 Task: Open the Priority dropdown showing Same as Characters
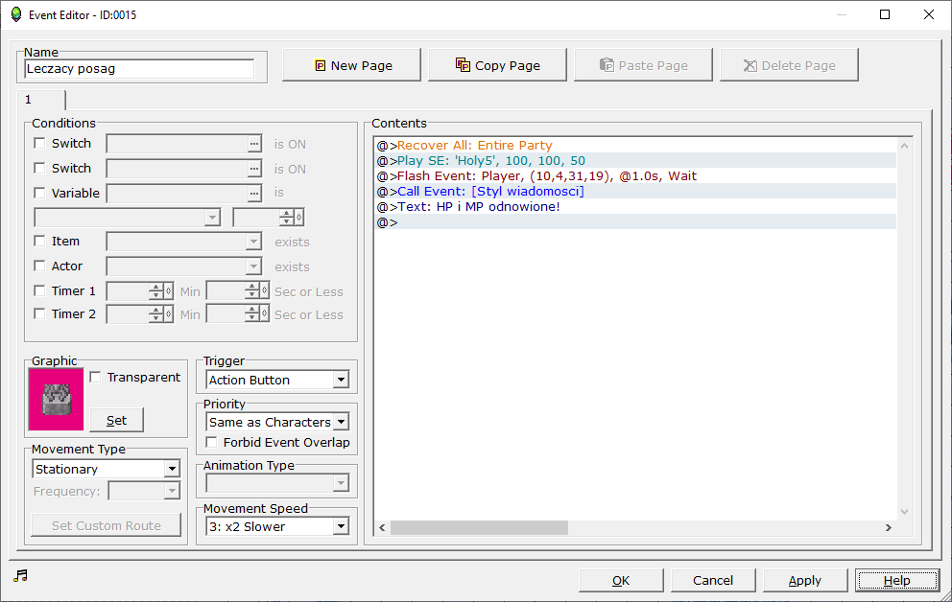(277, 422)
